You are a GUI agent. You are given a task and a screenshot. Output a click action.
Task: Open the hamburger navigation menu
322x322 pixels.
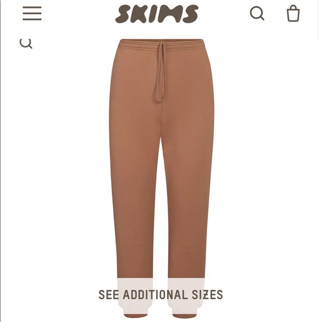tap(32, 13)
